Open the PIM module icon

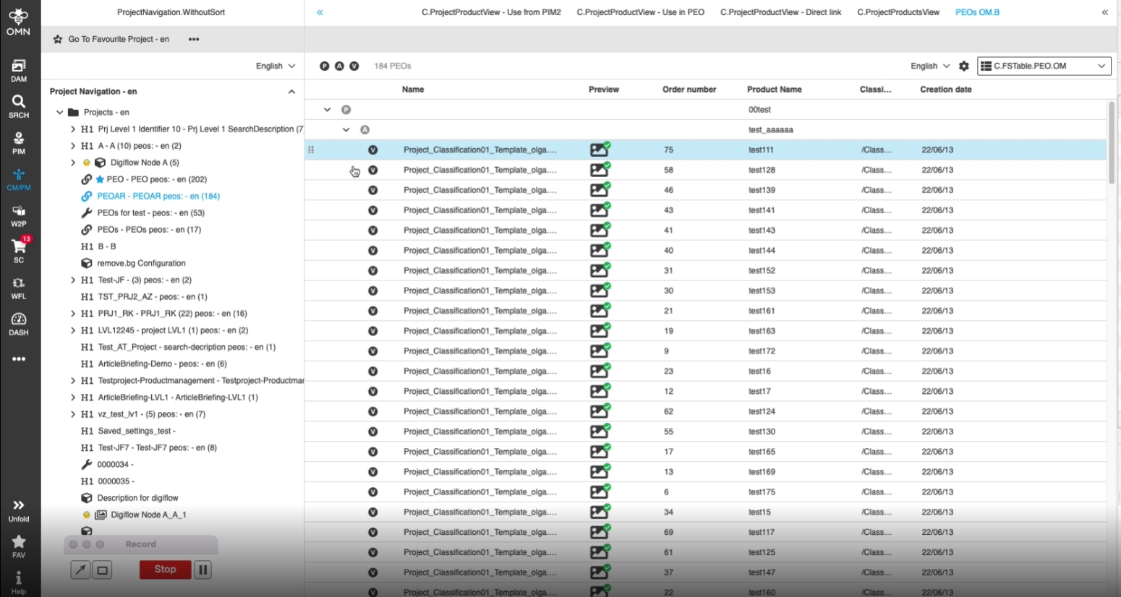19,142
